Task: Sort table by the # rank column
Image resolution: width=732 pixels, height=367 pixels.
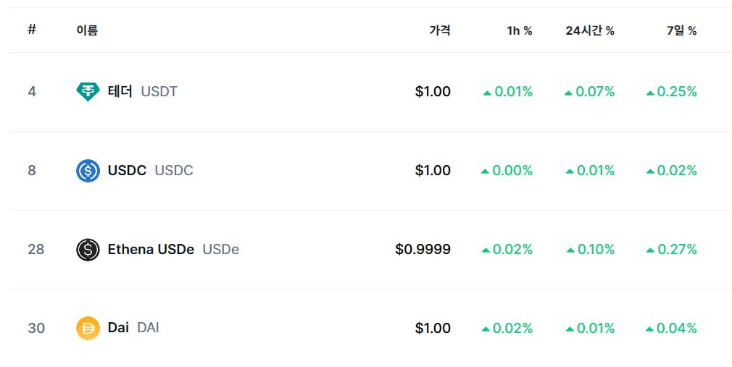Action: pyautogui.click(x=32, y=30)
